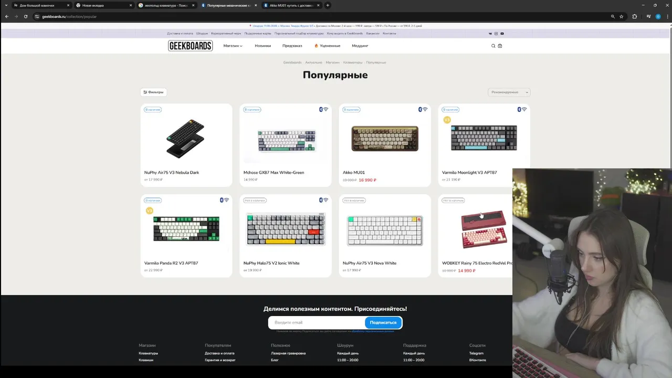Image resolution: width=672 pixels, height=378 pixels.
Task: Open the Рекомендуемые sort dropdown
Action: (509, 92)
